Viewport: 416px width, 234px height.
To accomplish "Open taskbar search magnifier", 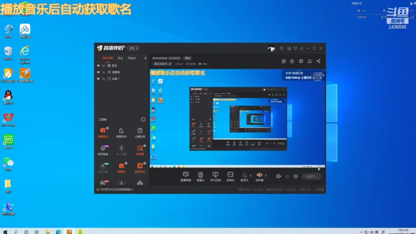I will tap(16, 232).
